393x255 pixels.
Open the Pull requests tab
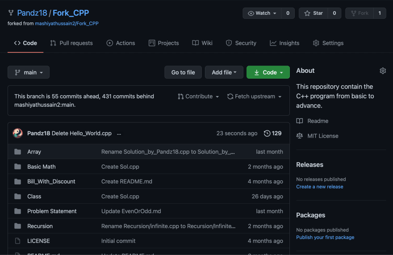click(71, 43)
